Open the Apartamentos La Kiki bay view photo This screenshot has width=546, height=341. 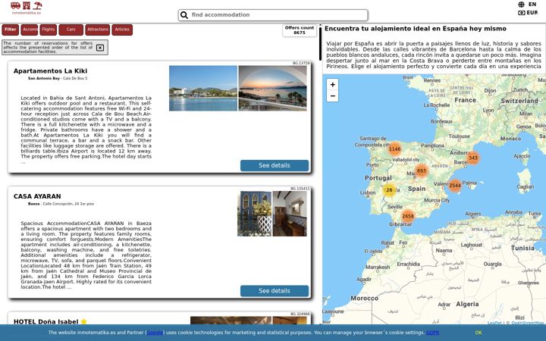[203, 89]
